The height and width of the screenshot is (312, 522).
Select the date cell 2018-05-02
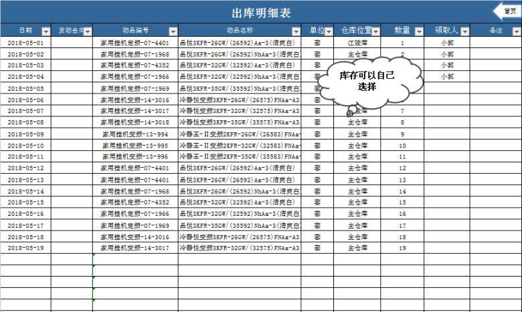[25, 54]
